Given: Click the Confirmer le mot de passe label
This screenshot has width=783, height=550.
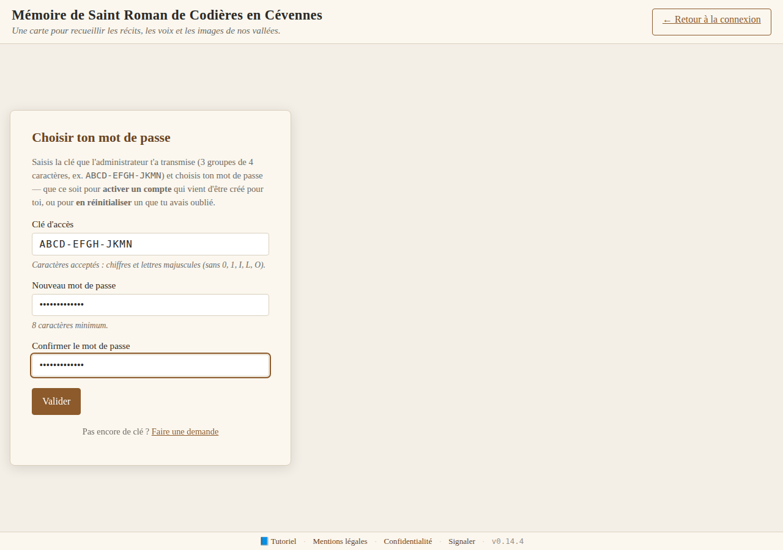Looking at the screenshot, I should (x=81, y=346).
